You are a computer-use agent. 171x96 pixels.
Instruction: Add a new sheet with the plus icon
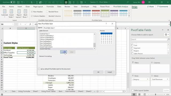pyautogui.click(x=98, y=91)
